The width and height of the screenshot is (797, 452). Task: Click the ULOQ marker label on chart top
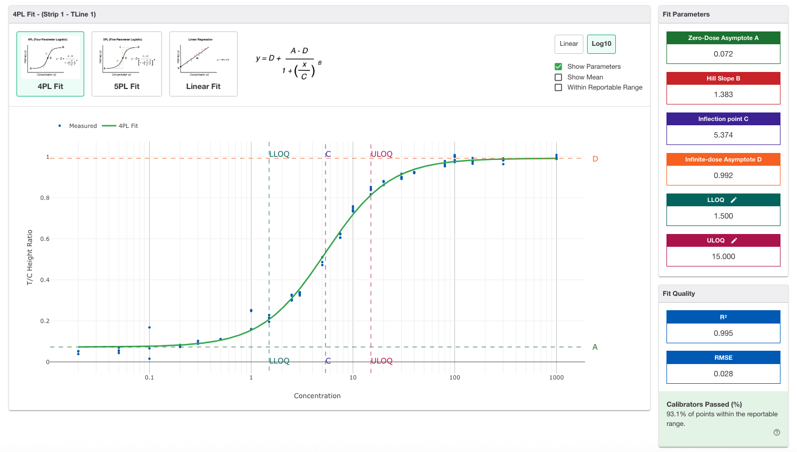point(381,154)
